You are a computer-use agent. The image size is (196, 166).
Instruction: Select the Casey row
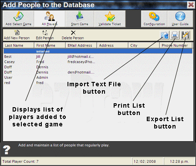tap(98, 62)
